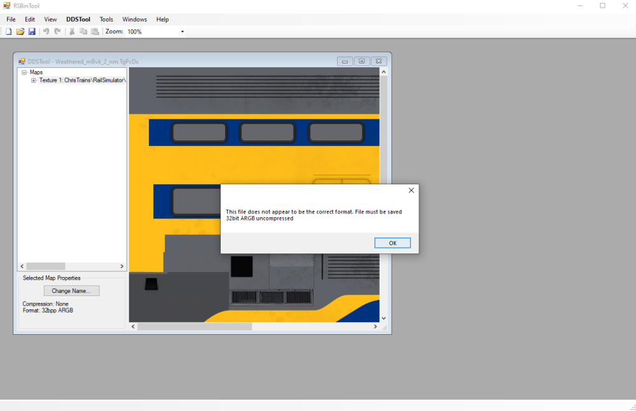This screenshot has width=636, height=411.
Task: Click the tree panel scroll right arrow
Action: [x=121, y=266]
